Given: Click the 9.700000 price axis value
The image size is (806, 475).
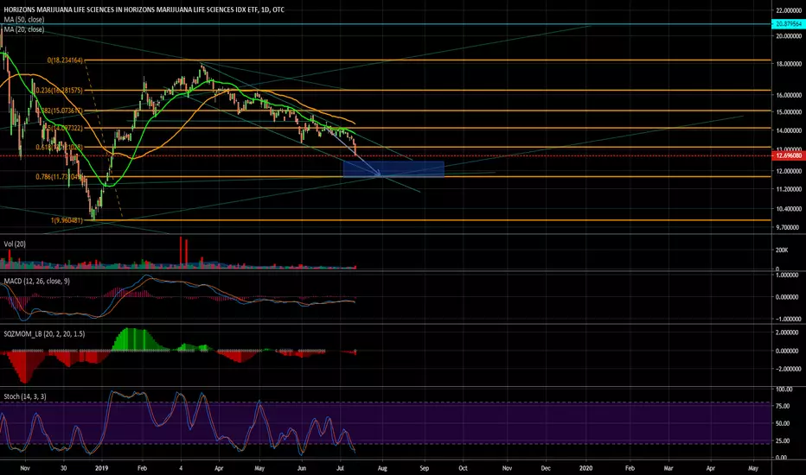Looking at the screenshot, I should 789,227.
